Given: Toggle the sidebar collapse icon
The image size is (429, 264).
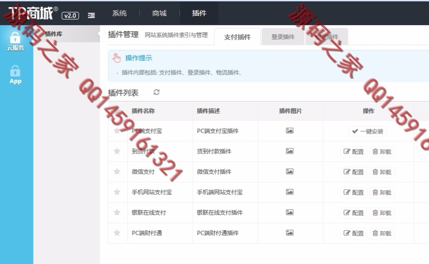Looking at the screenshot, I should 92,16.
